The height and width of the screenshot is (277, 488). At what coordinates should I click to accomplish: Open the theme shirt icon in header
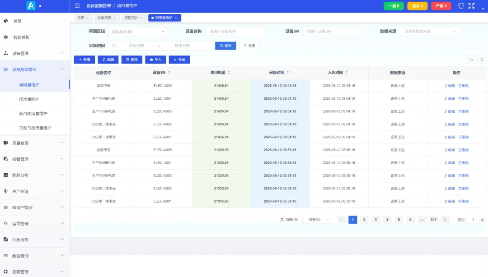pyautogui.click(x=461, y=5)
